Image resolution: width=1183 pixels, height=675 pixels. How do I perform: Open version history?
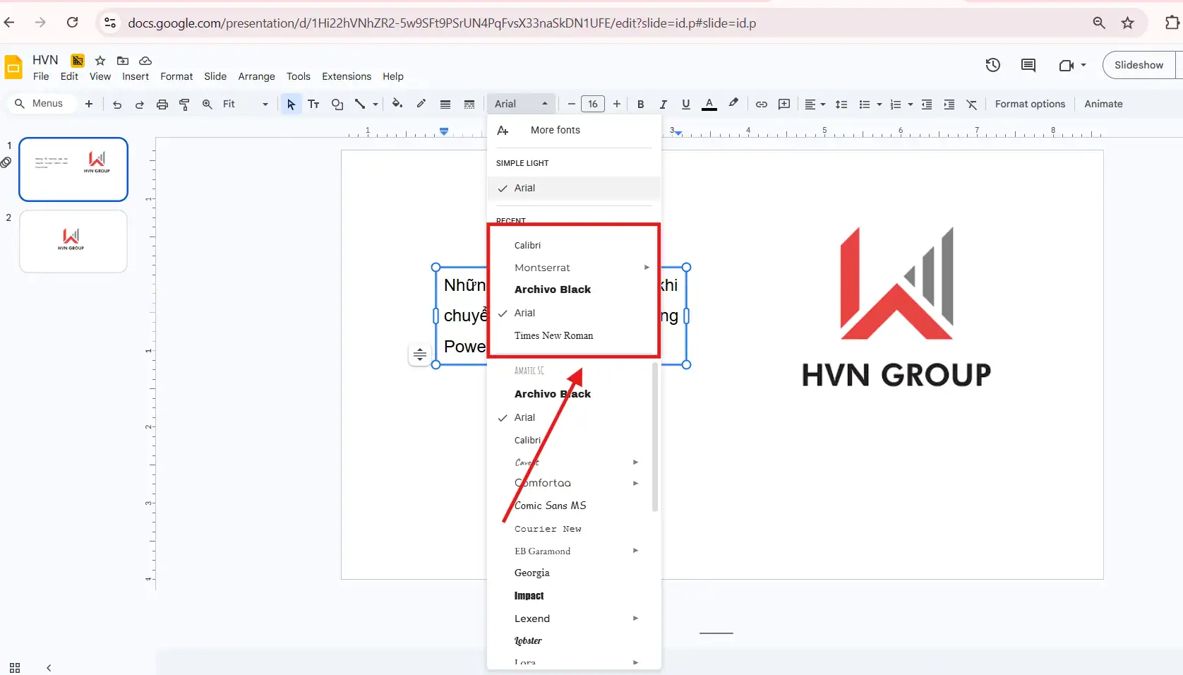point(992,65)
